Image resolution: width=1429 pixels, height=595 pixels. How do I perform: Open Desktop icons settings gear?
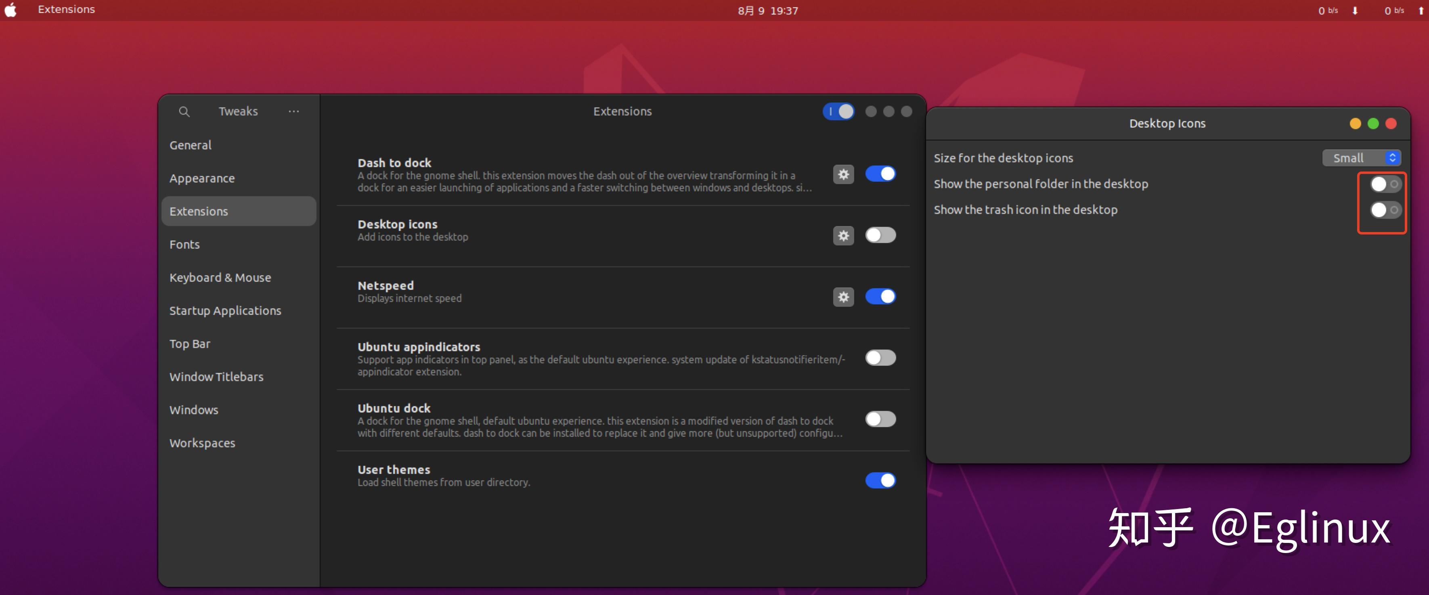(x=843, y=236)
